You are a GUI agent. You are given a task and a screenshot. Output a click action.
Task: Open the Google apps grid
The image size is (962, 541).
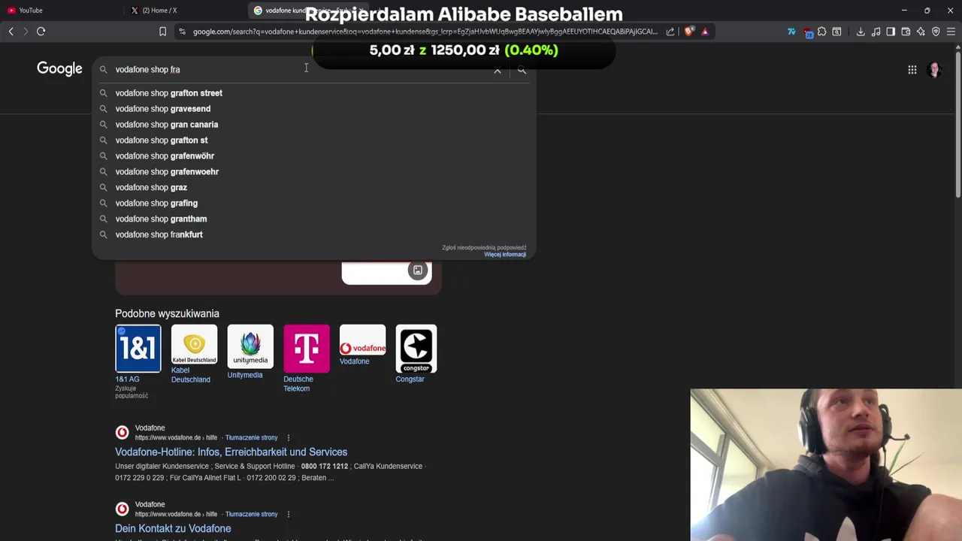[912, 70]
